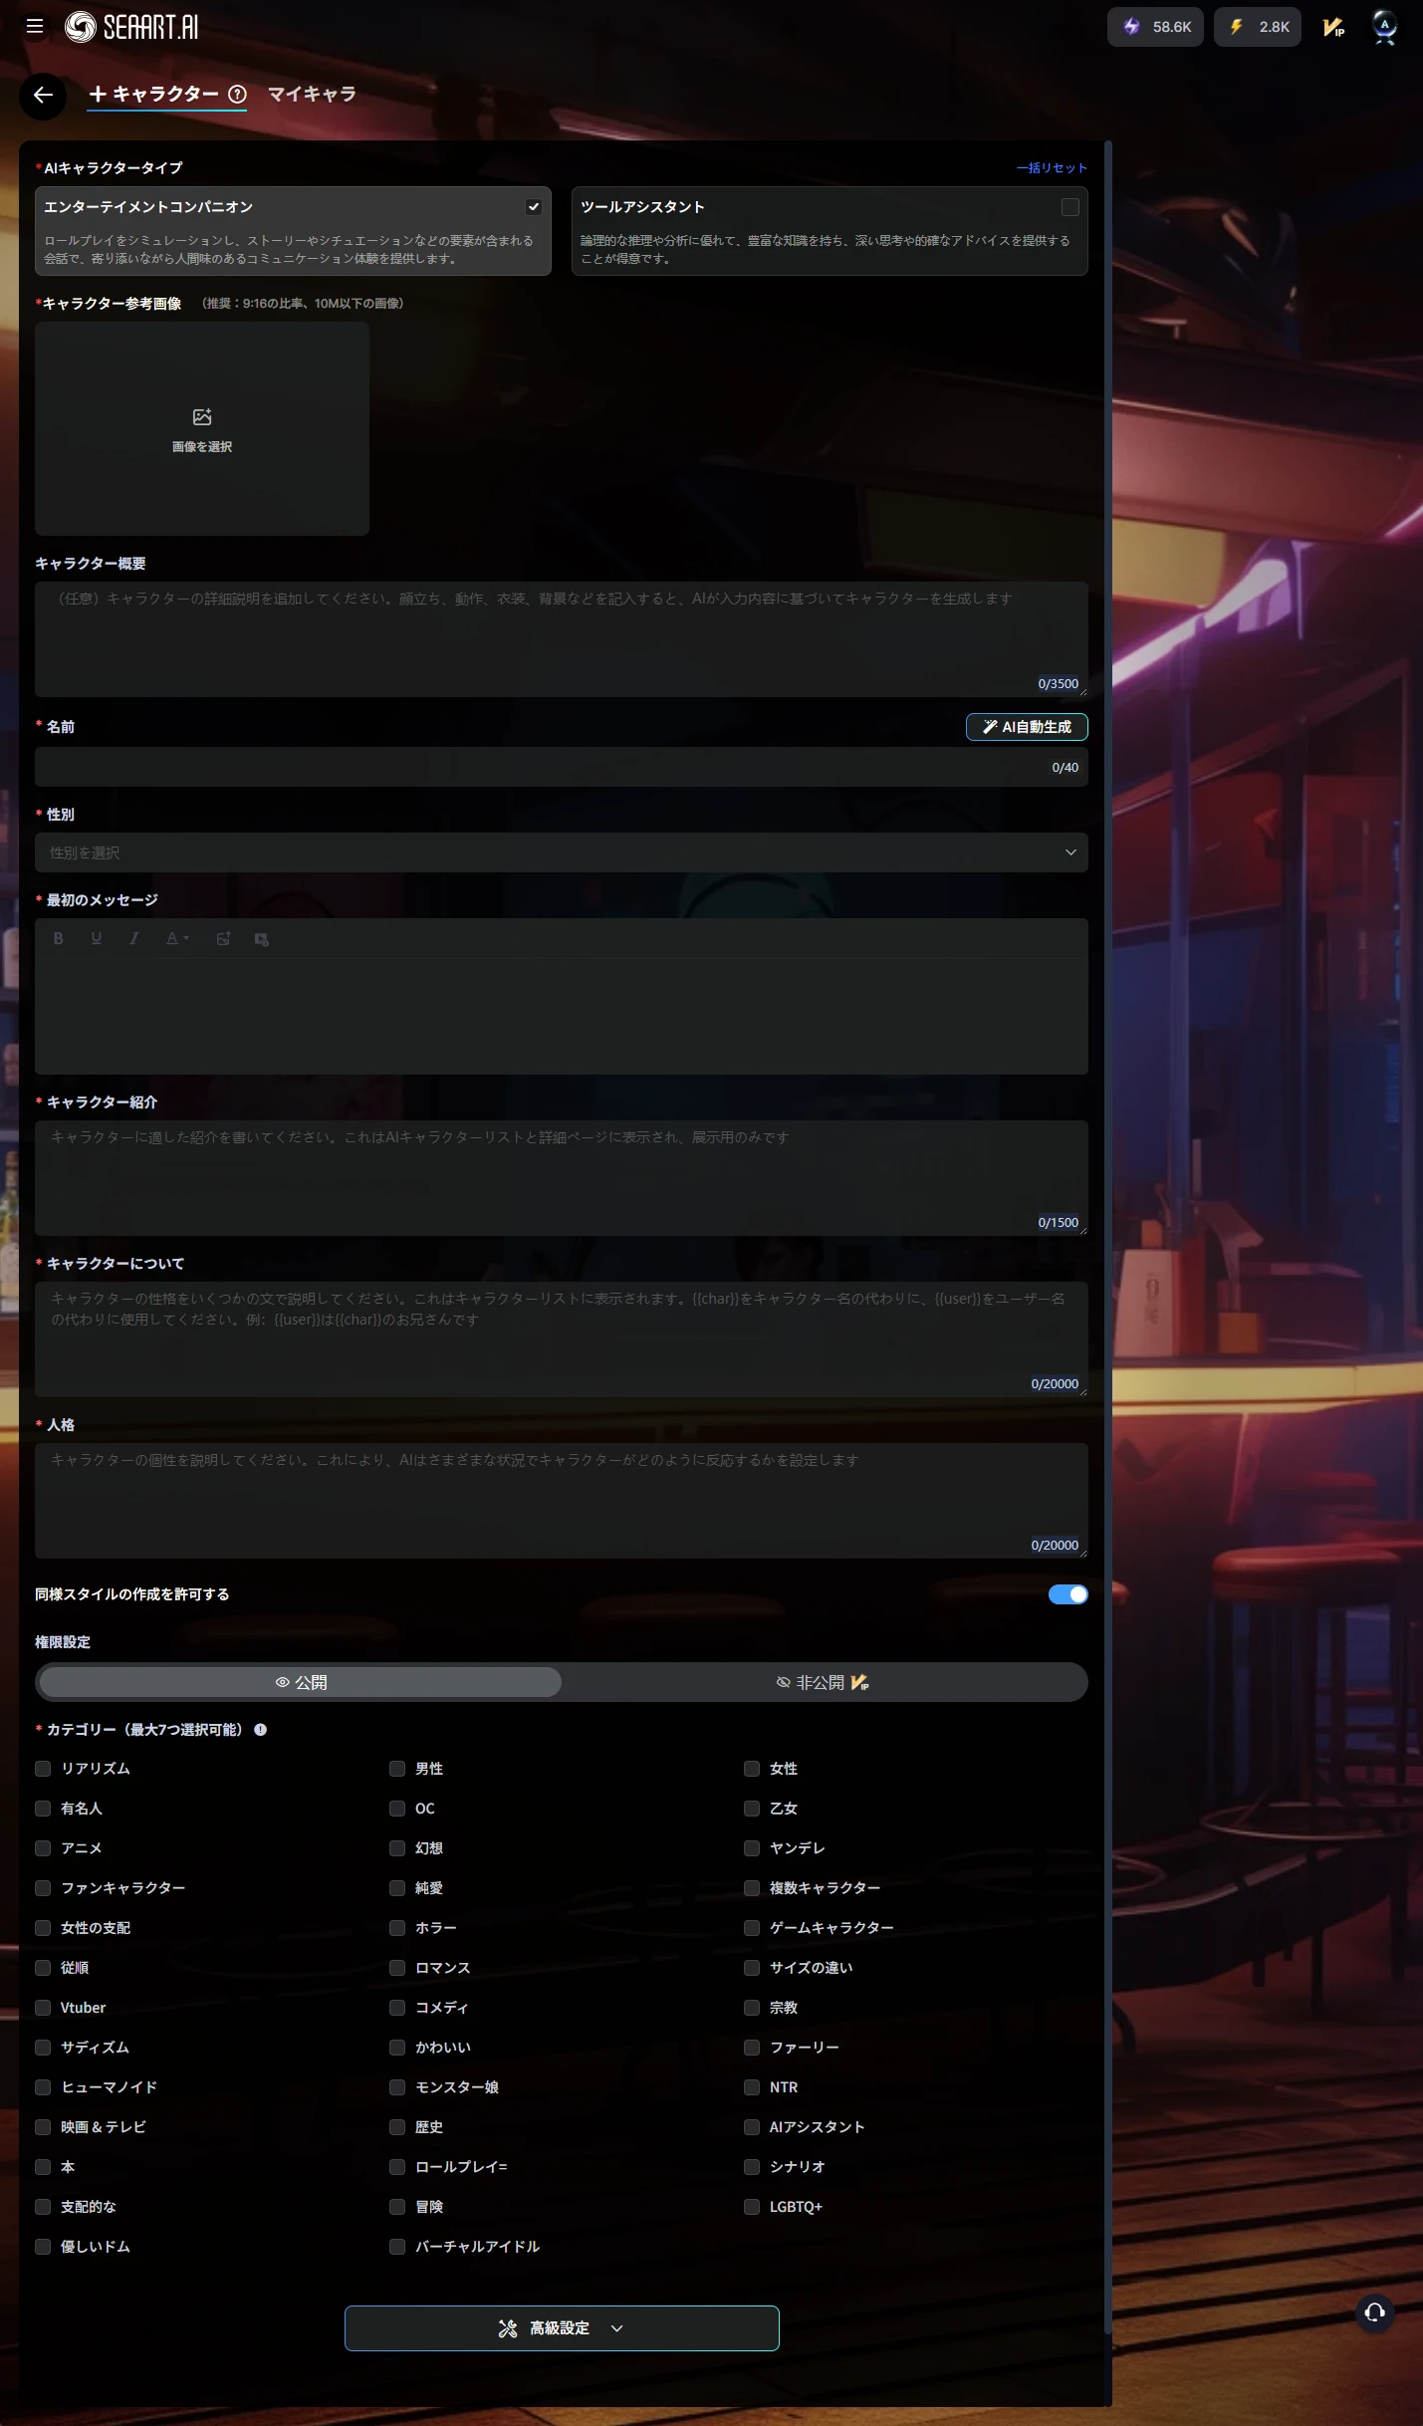
Task: Expand the 高級設定 section
Action: (x=562, y=2328)
